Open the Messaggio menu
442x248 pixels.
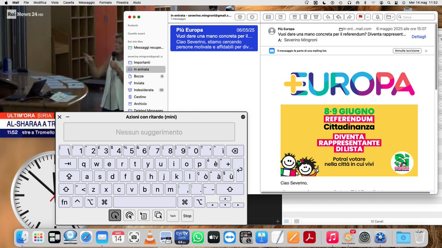[x=87, y=3]
